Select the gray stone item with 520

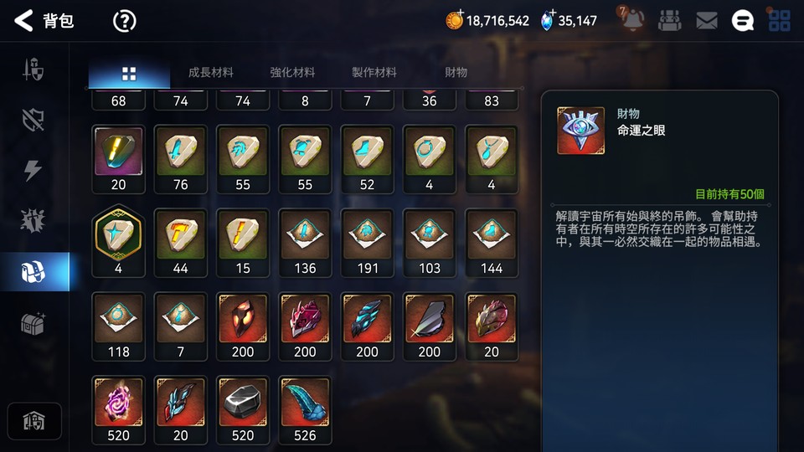click(x=243, y=410)
